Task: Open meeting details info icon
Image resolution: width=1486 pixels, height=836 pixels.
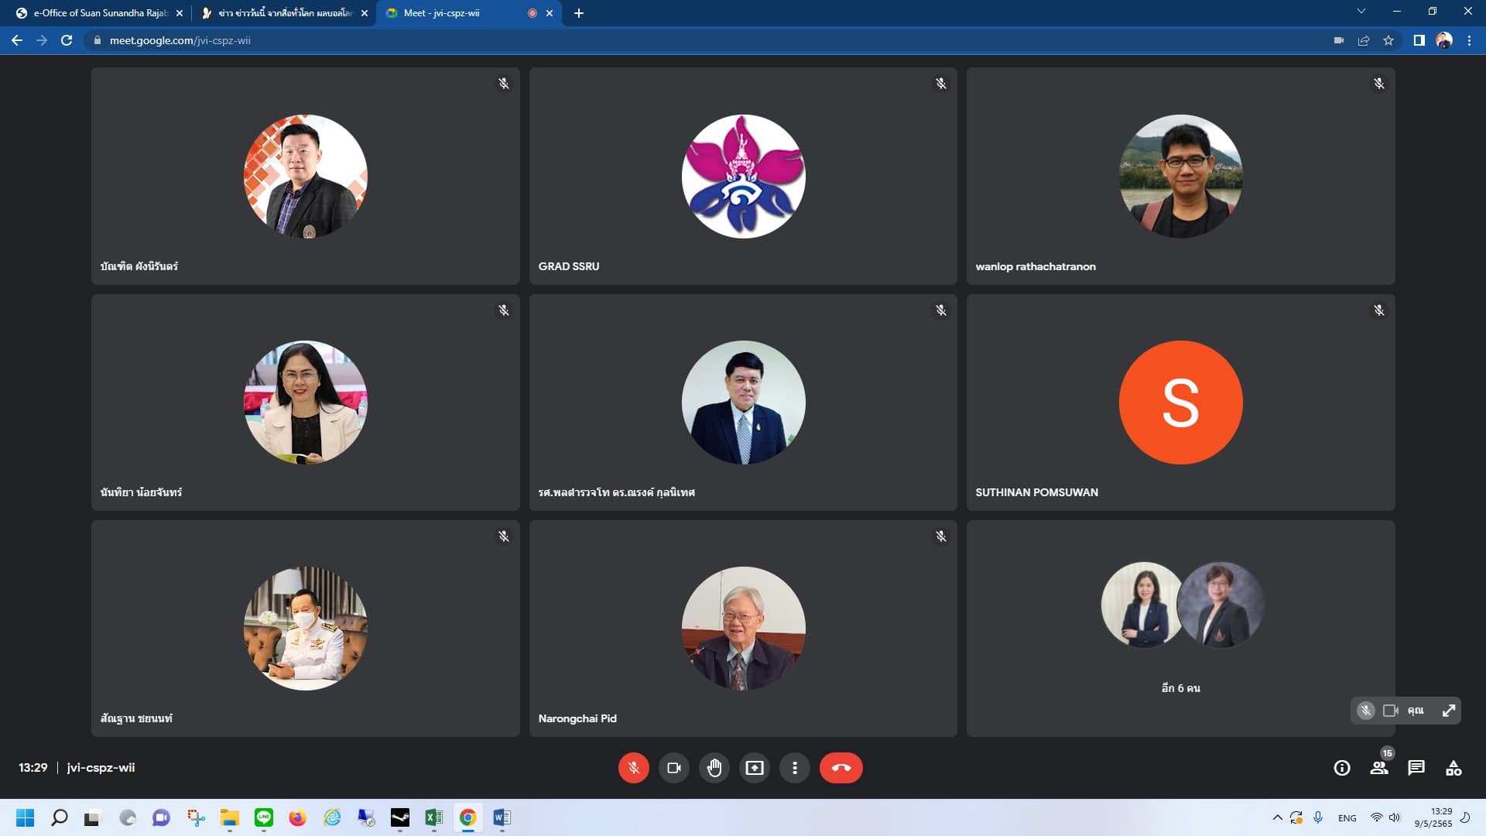Action: pos(1341,768)
